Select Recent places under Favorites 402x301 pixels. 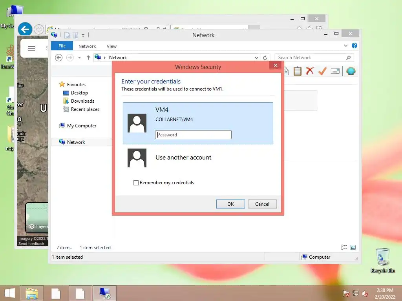[85, 109]
